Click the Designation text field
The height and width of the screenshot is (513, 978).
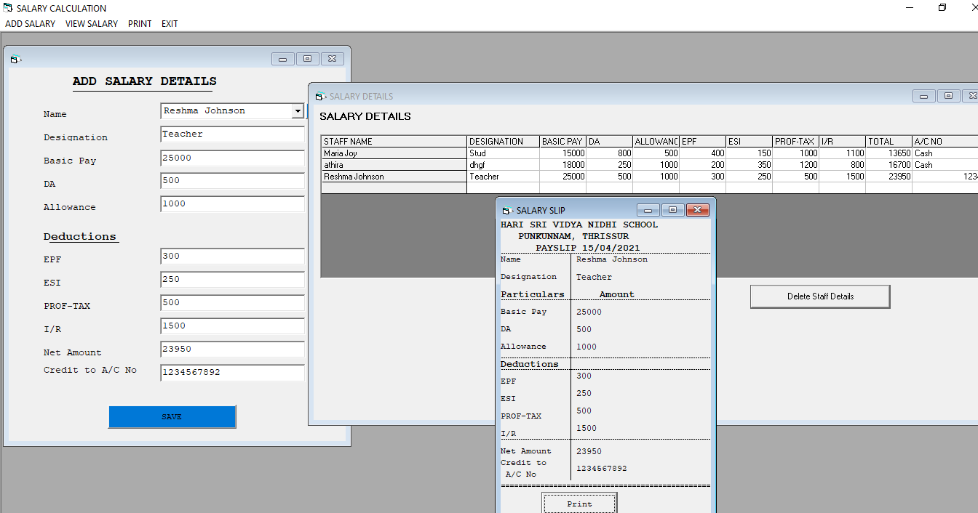tap(232, 134)
